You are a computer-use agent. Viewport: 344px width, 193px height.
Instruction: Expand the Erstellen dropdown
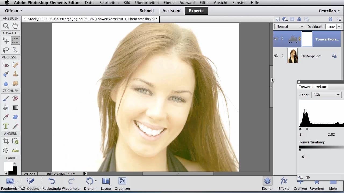329,11
